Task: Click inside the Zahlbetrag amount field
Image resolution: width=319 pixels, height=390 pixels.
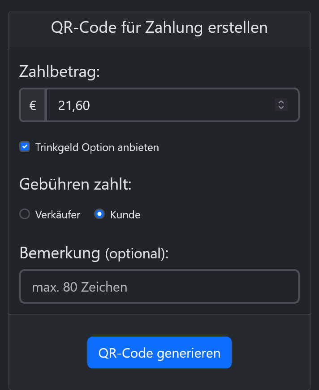Action: pos(157,105)
